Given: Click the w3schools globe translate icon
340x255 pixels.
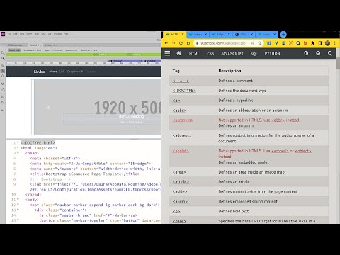Looking at the screenshot, I should (x=318, y=53).
